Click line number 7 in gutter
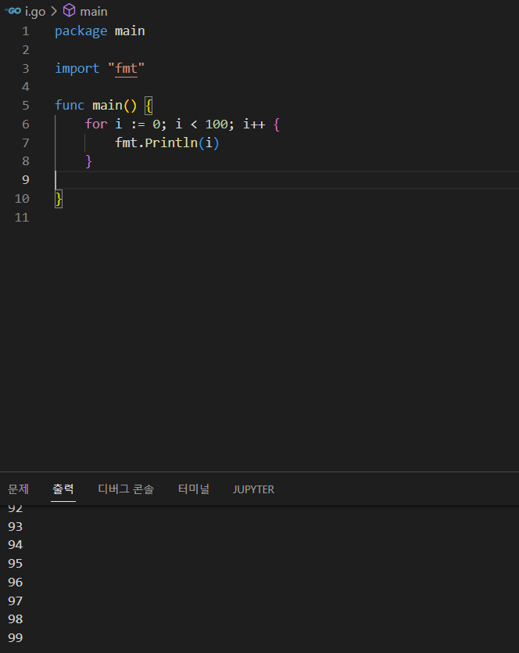 tap(25, 143)
